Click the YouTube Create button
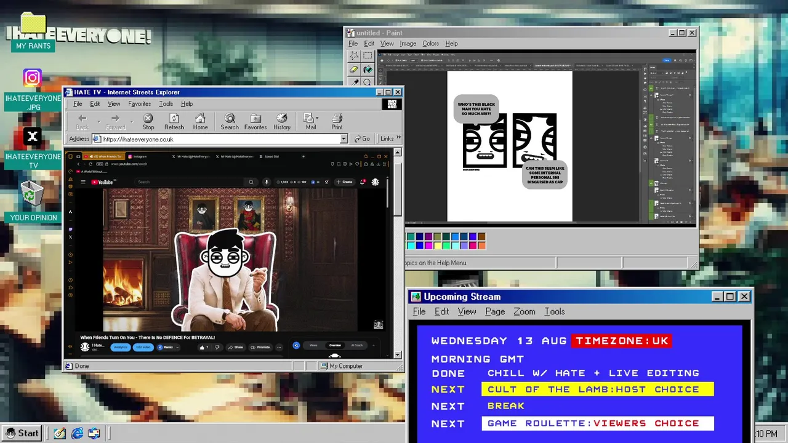 (x=345, y=182)
